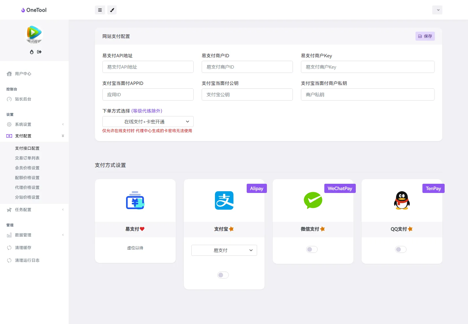Click the 站长后台 icon in sidebar

point(9,99)
